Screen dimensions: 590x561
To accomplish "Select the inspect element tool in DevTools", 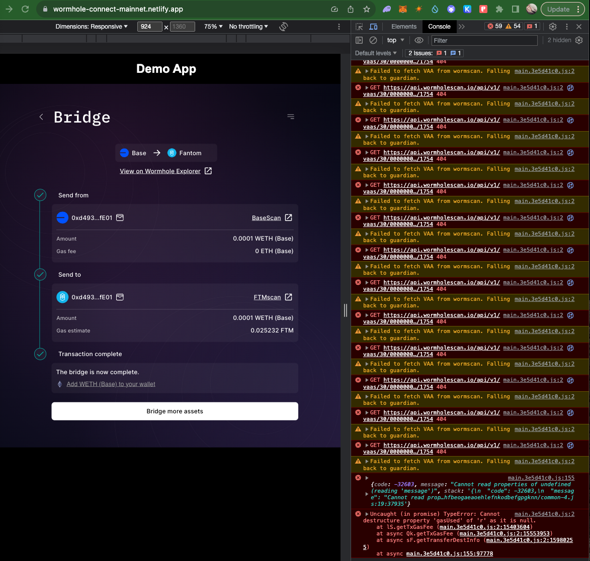I will (359, 26).
